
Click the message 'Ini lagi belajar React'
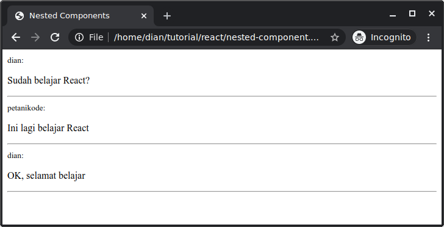tap(48, 128)
